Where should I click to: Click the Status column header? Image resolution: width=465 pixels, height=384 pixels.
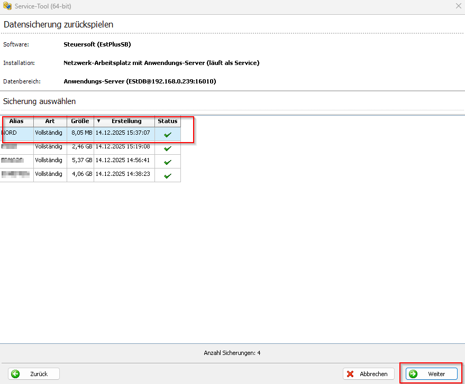(x=167, y=121)
